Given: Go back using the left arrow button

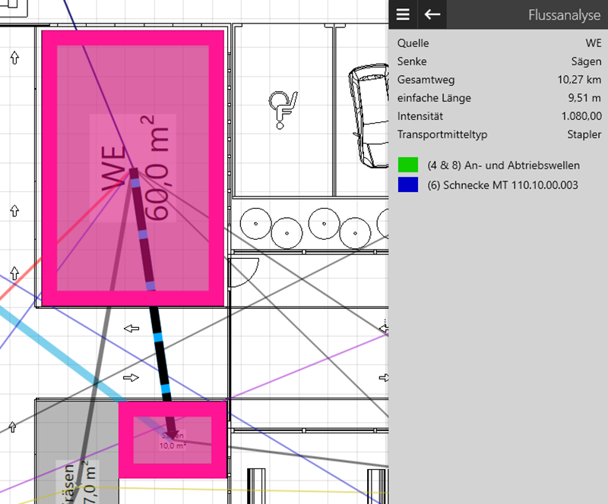Looking at the screenshot, I should [432, 14].
